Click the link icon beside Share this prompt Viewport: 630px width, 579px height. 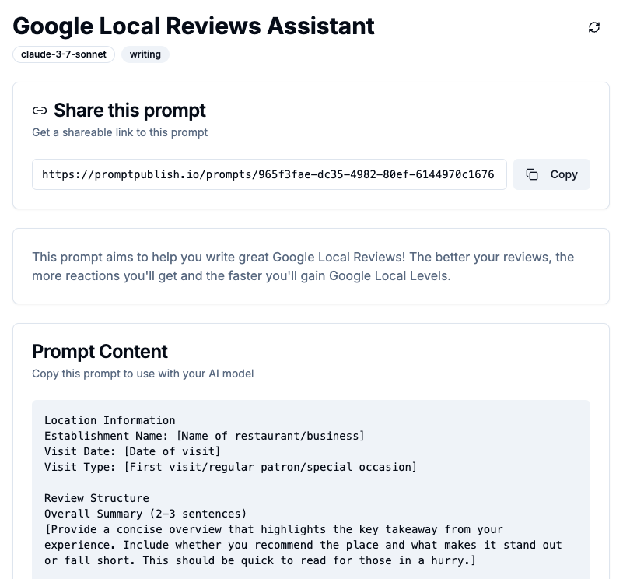point(40,111)
